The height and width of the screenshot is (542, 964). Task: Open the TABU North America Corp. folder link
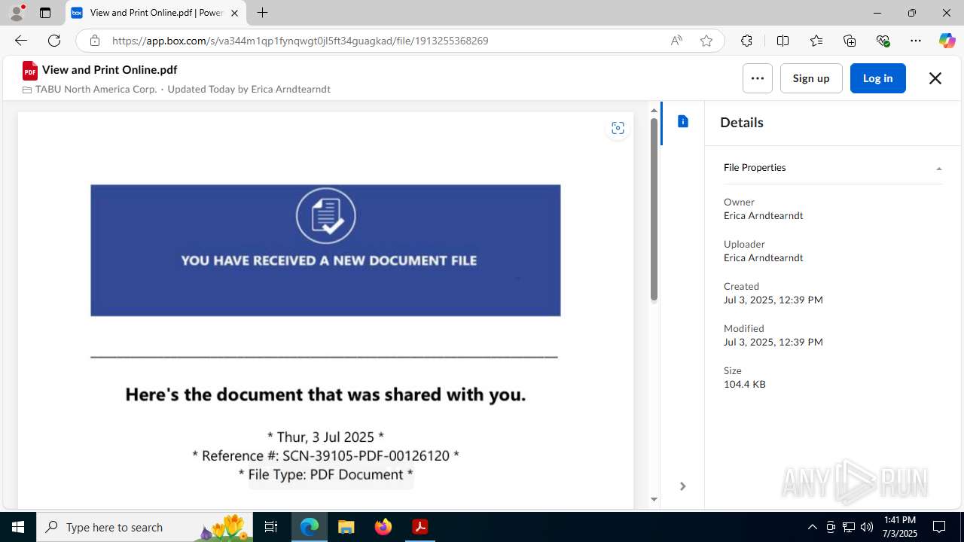(96, 89)
